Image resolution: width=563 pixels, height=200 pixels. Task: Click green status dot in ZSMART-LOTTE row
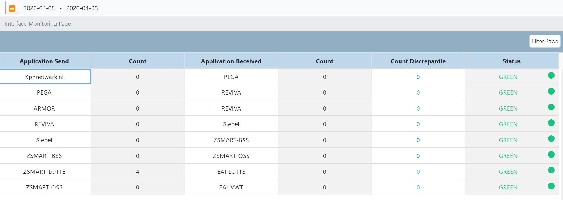coord(551,170)
